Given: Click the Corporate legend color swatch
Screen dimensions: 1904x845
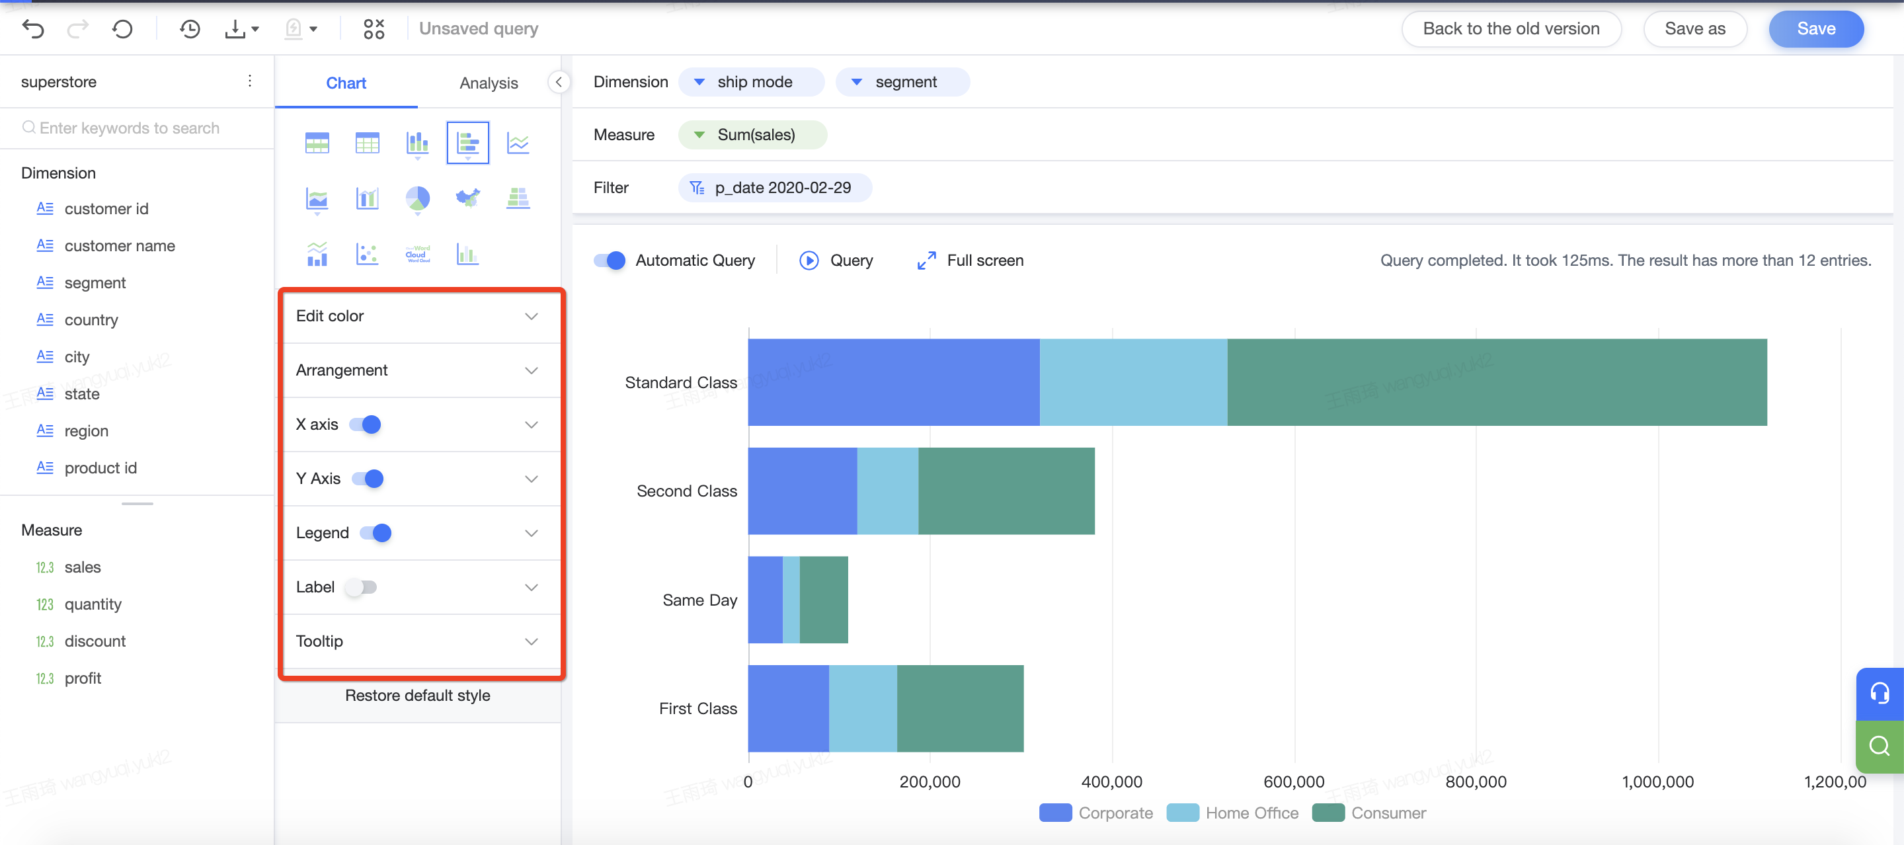Looking at the screenshot, I should coord(1054,813).
